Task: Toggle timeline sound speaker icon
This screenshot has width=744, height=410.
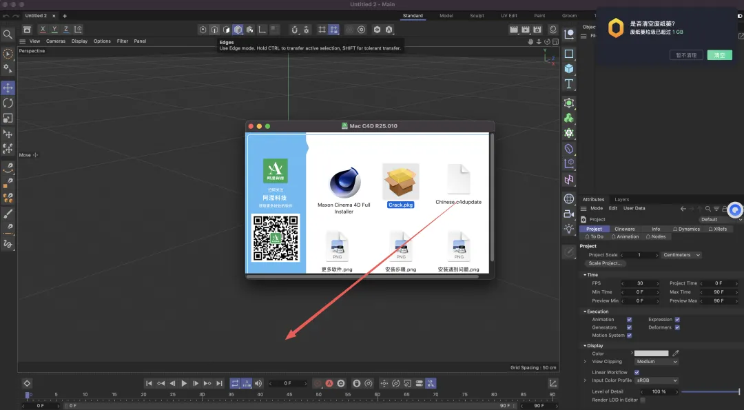Action: [x=258, y=383]
